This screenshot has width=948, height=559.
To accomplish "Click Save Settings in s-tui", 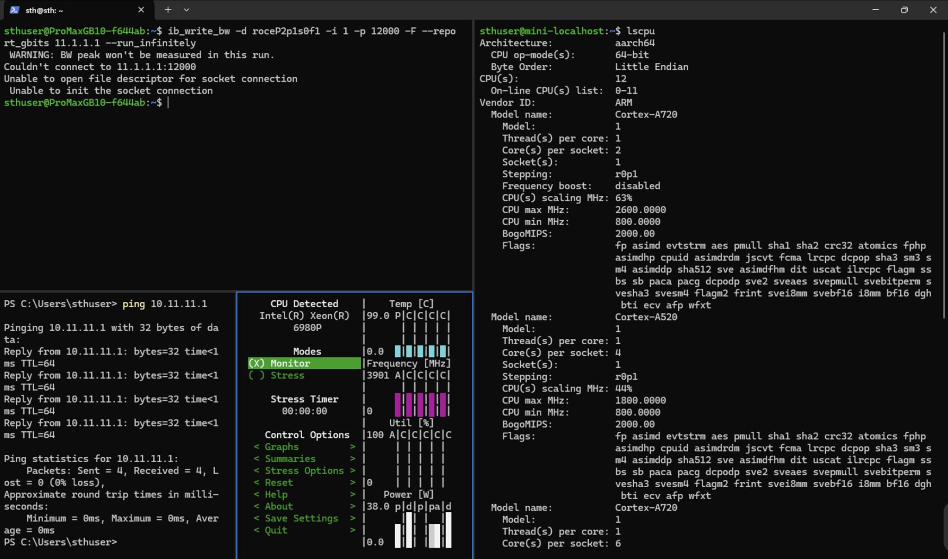I will pos(300,518).
